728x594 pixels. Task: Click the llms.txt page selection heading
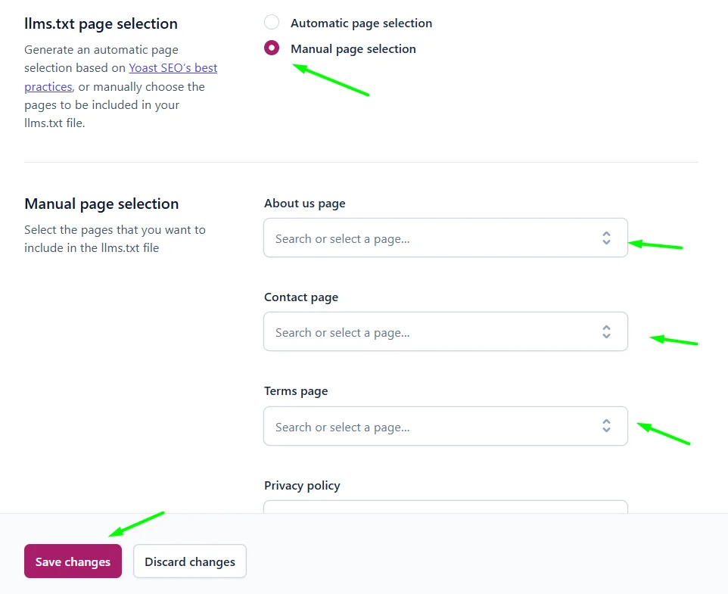[x=101, y=23]
